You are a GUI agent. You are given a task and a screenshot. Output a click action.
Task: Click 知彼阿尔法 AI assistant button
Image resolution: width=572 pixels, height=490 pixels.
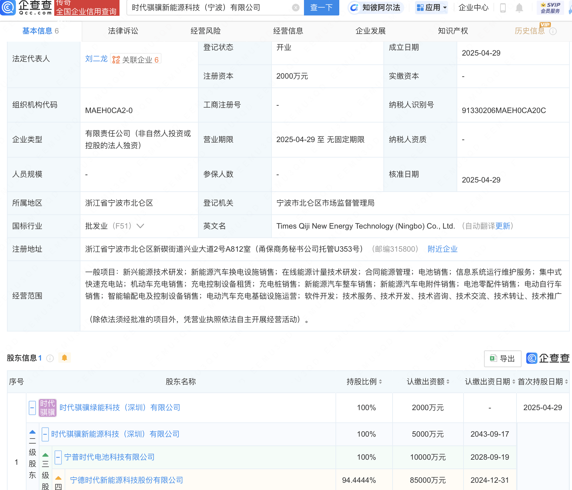[x=376, y=8]
